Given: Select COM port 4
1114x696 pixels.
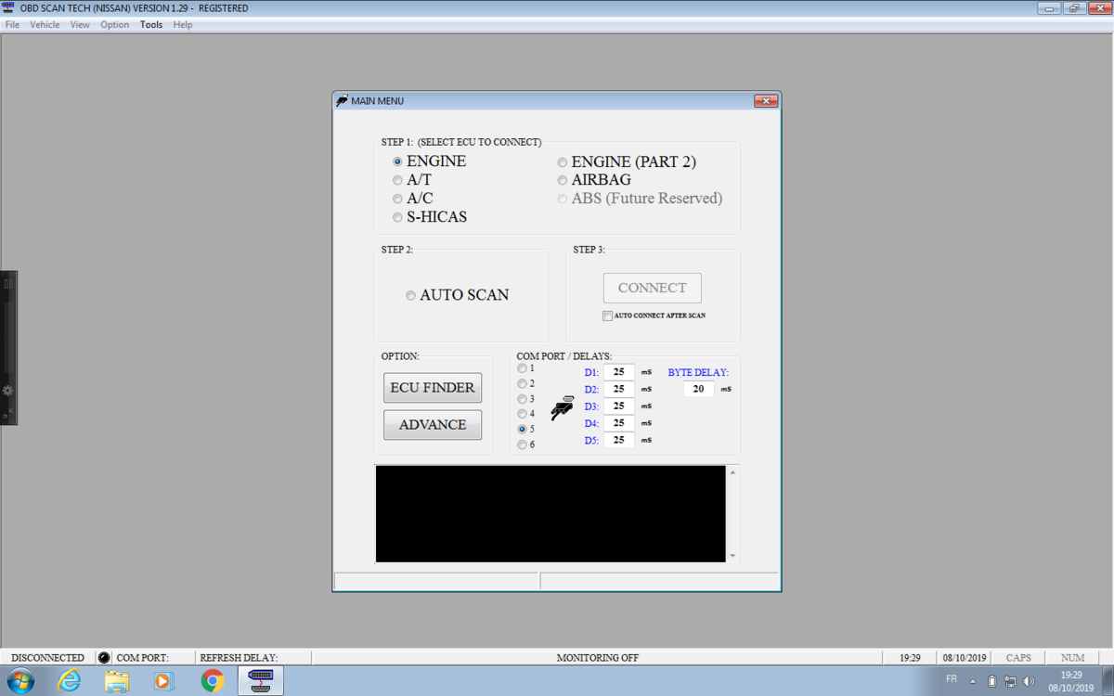Looking at the screenshot, I should pyautogui.click(x=522, y=414).
